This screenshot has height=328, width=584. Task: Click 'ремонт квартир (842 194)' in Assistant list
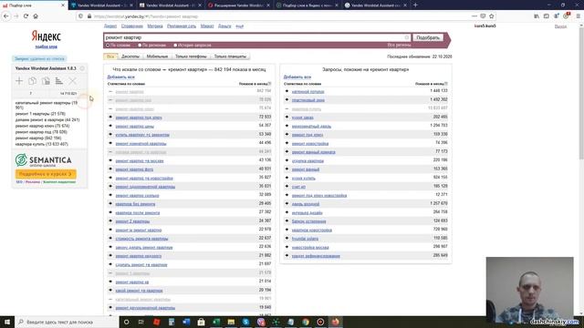tap(38, 138)
